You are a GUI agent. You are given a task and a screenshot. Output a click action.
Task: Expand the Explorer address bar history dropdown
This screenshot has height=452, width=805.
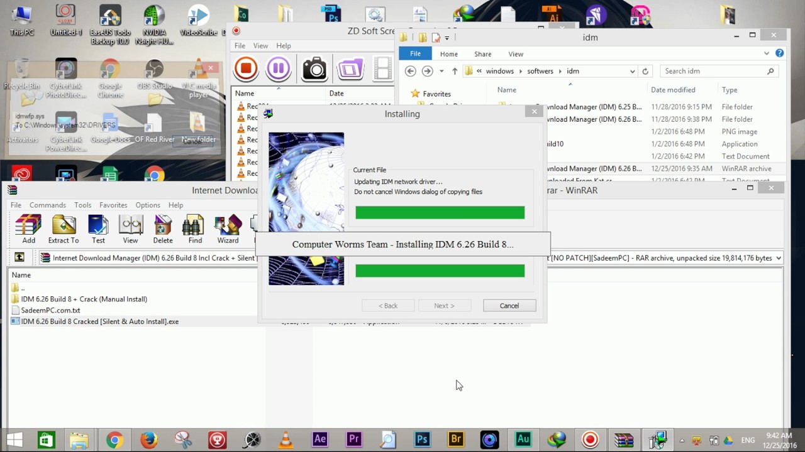(x=632, y=72)
